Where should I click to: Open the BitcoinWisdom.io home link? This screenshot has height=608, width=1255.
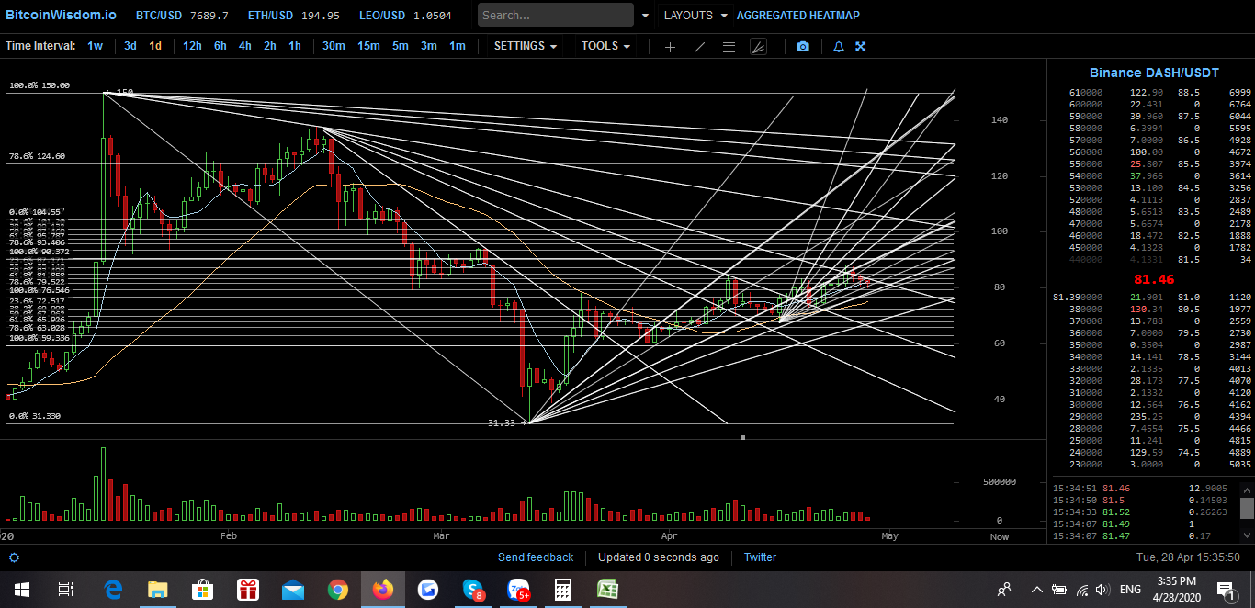tap(61, 16)
